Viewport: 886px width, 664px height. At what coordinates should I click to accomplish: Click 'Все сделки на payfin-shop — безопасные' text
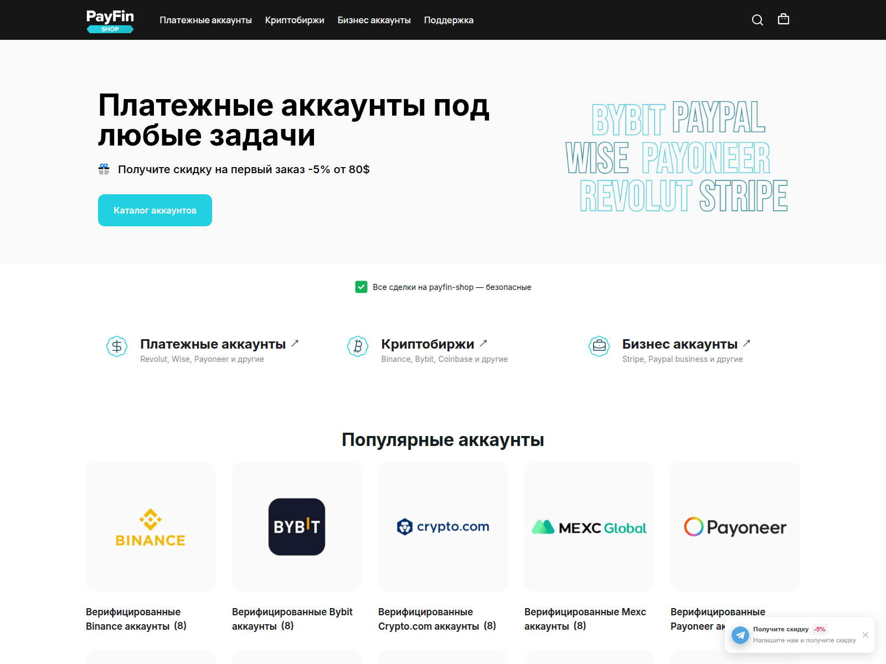point(452,287)
